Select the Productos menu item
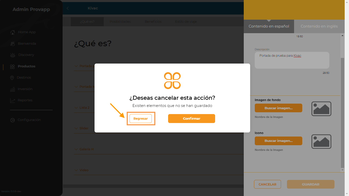Image resolution: width=349 pixels, height=196 pixels. click(x=27, y=66)
